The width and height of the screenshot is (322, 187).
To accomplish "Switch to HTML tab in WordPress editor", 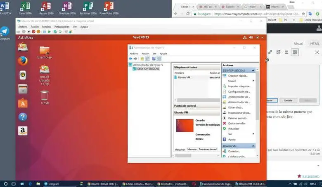I will pos(315,44).
